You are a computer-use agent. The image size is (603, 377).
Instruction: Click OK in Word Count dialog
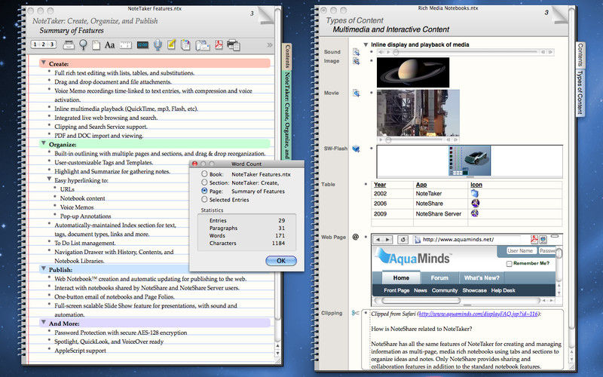(281, 261)
